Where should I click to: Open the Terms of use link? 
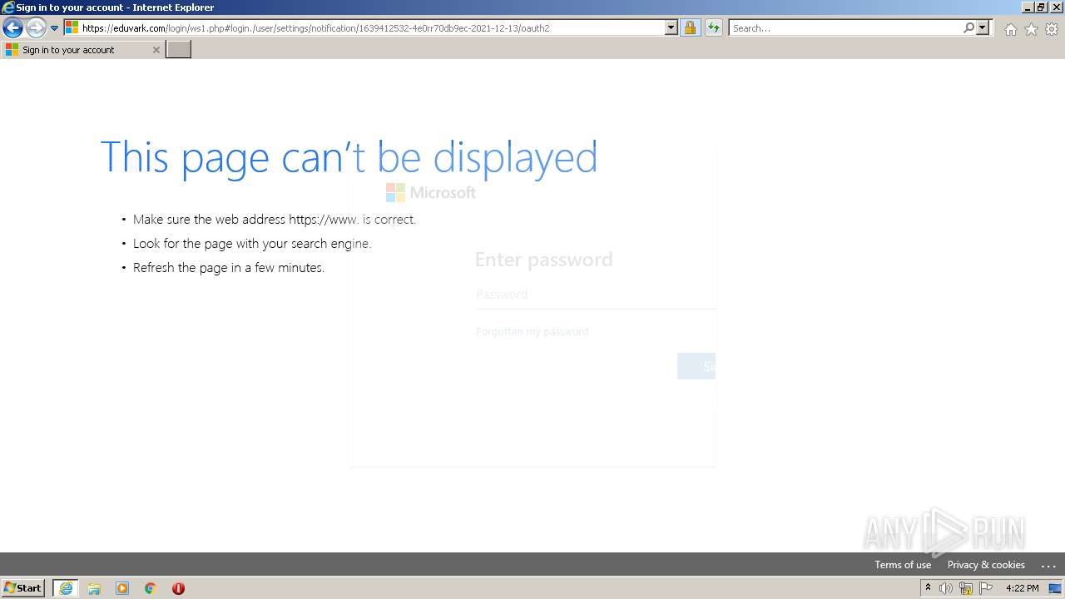(903, 564)
